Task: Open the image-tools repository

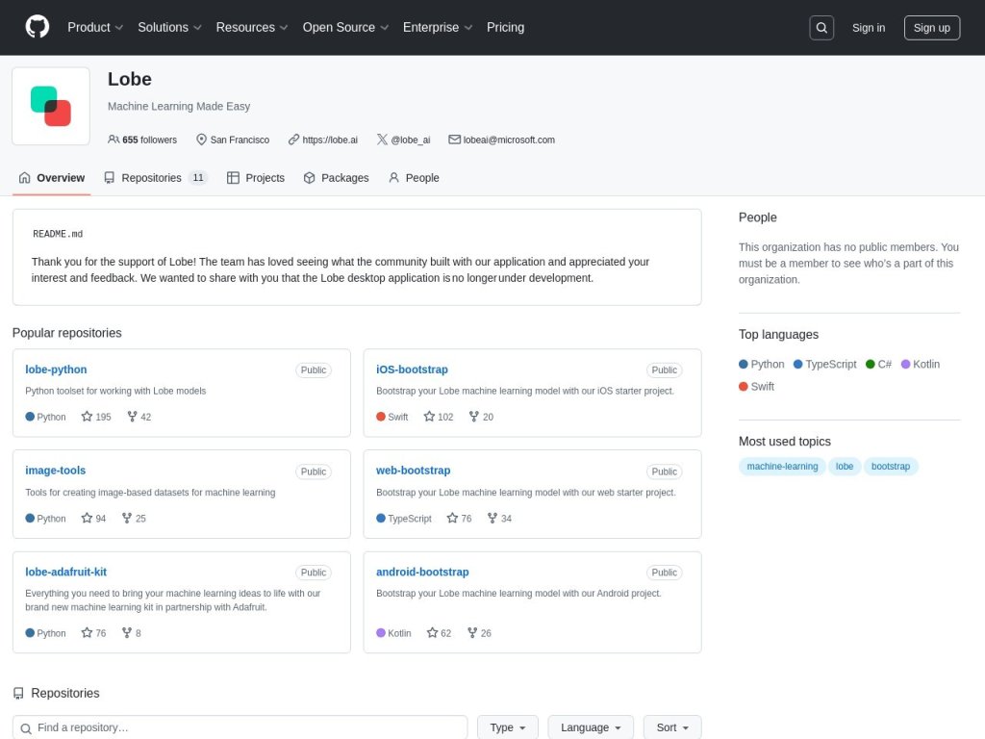Action: (x=55, y=470)
